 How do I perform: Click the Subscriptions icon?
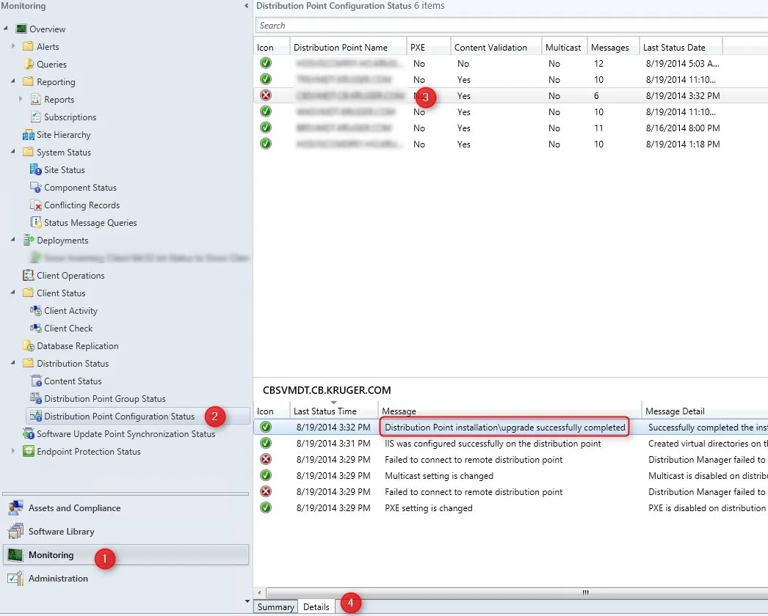point(36,117)
